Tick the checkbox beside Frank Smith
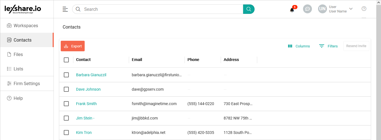 [66, 104]
